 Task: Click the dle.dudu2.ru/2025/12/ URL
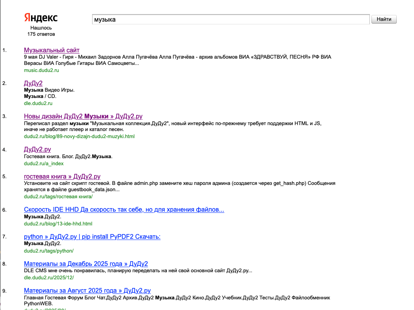click(x=49, y=277)
